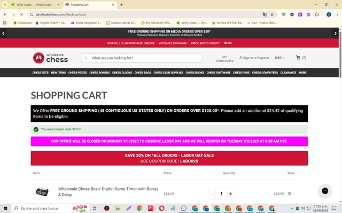
Task: Bookmark this page with star icon
Action: [272, 14]
